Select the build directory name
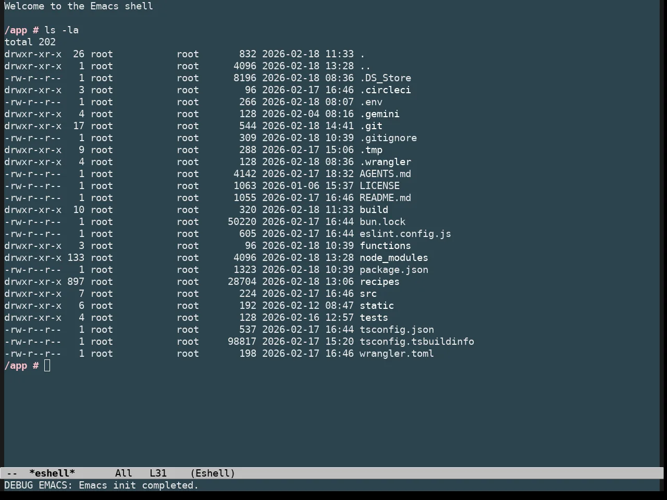The image size is (667, 500). [374, 210]
